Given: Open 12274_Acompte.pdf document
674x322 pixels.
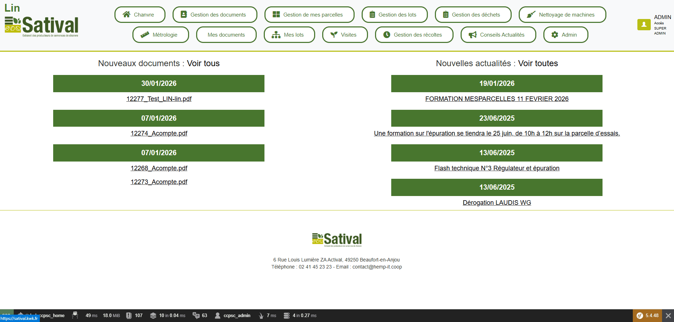Looking at the screenshot, I should tap(159, 133).
